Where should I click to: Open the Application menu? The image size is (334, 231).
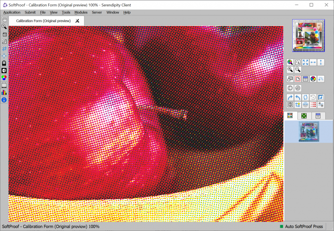tap(12, 12)
